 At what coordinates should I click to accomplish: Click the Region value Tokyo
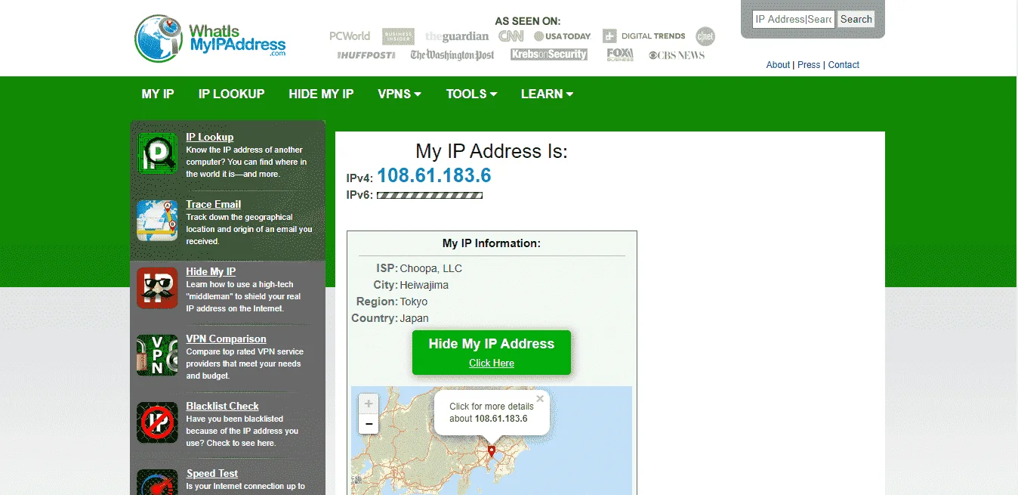(x=414, y=302)
